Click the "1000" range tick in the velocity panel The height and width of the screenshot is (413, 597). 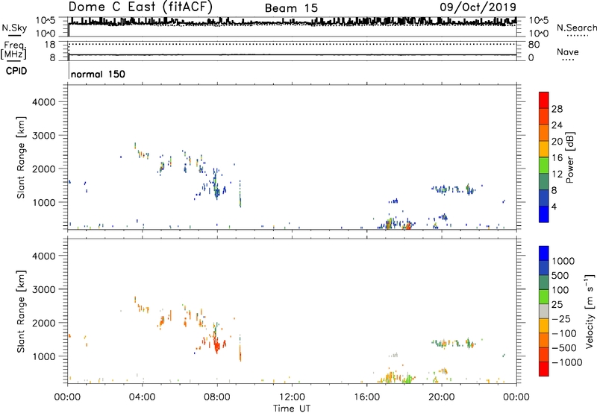[44, 356]
